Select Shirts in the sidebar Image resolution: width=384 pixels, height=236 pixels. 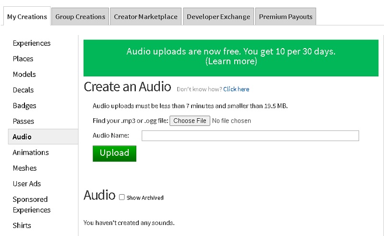22,225
